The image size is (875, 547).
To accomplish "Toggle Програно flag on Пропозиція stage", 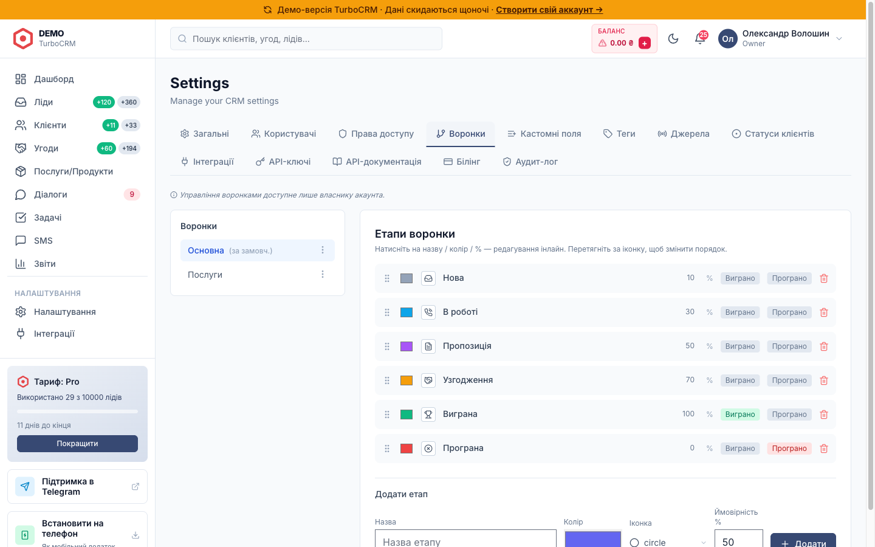I will point(789,346).
